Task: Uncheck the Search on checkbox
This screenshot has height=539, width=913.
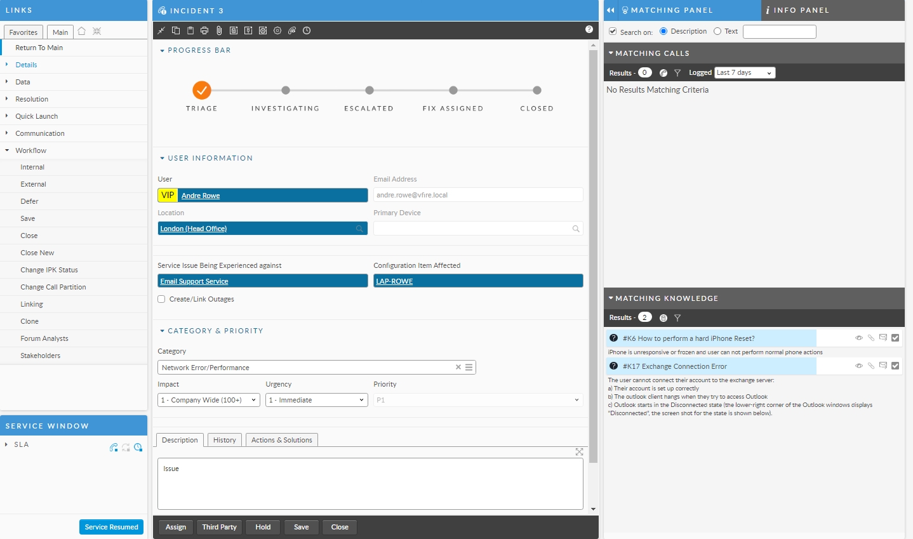Action: coord(613,31)
